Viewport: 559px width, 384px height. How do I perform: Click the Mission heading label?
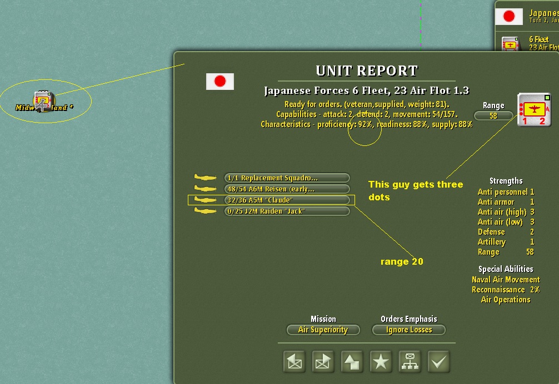[x=323, y=319]
